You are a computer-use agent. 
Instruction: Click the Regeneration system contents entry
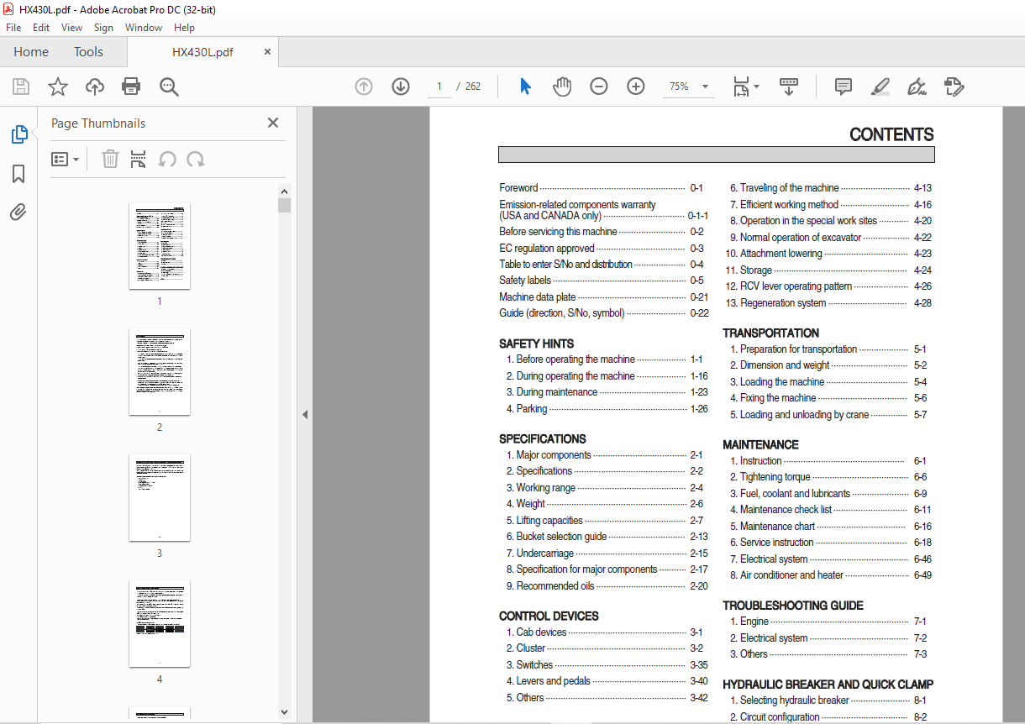tap(829, 303)
